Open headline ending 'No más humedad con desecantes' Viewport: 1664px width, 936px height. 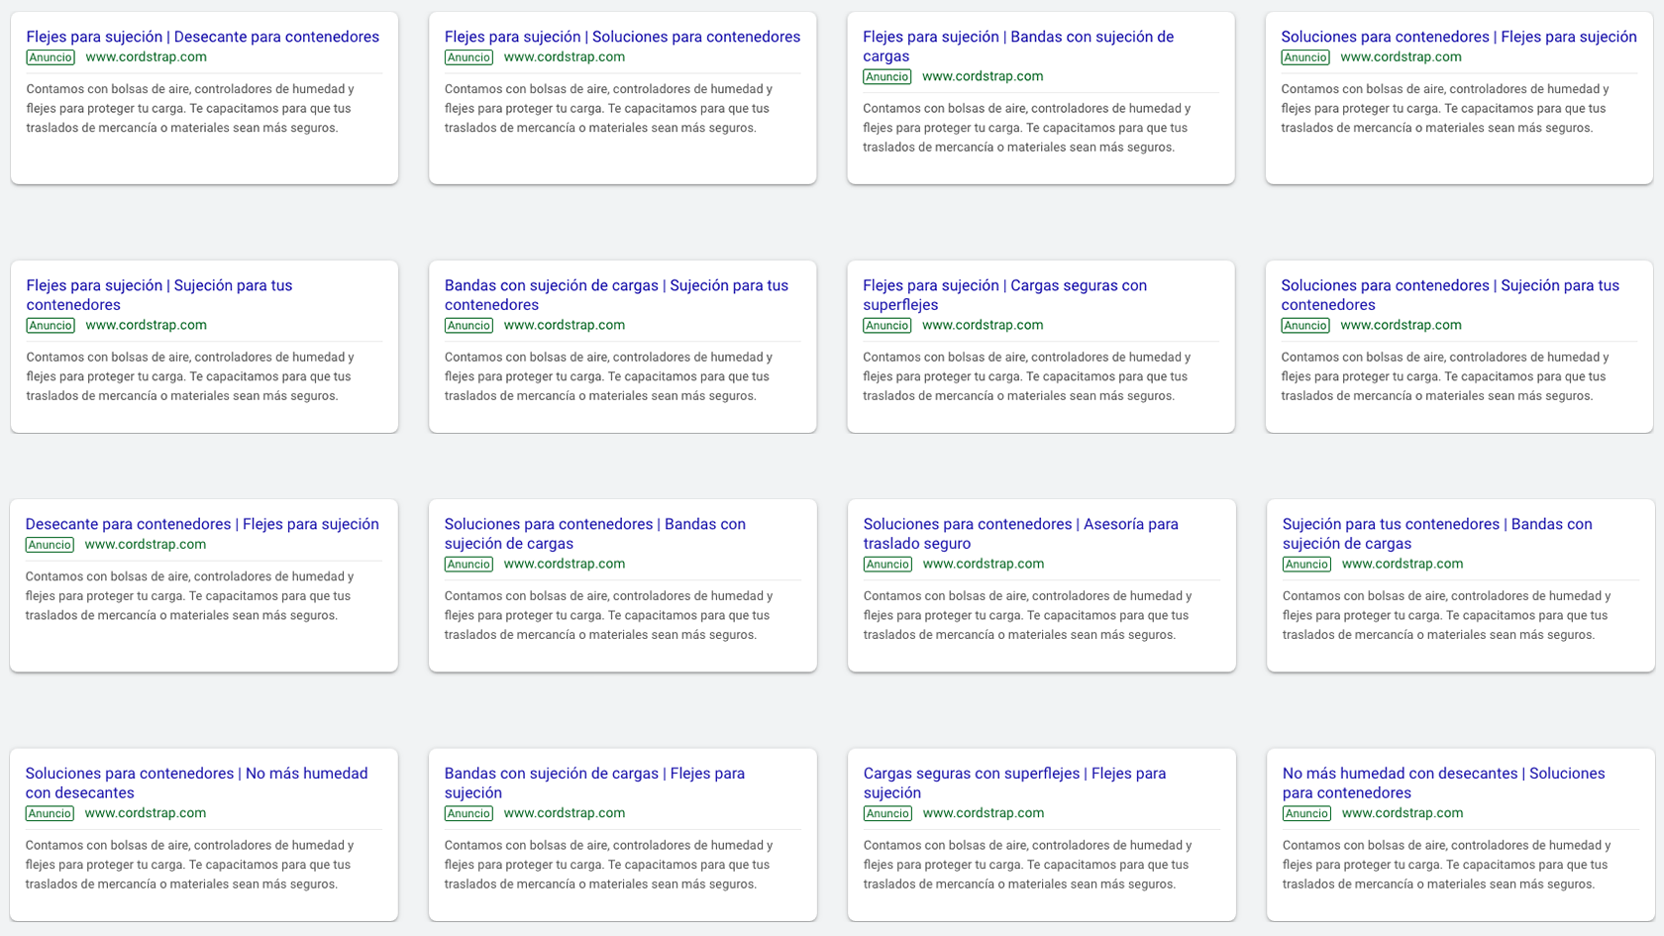[196, 783]
